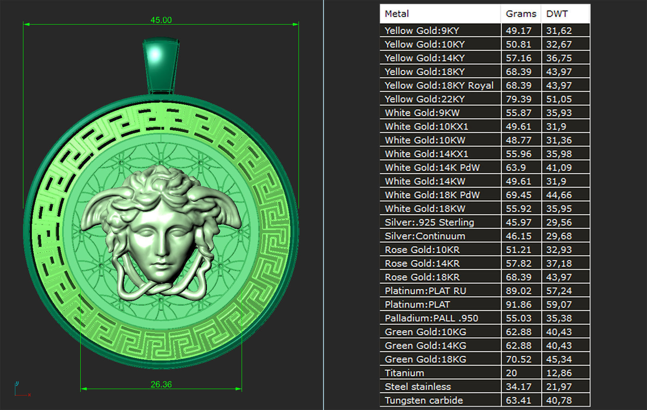Click the Metal column header
The image size is (647, 410).
pyautogui.click(x=440, y=14)
